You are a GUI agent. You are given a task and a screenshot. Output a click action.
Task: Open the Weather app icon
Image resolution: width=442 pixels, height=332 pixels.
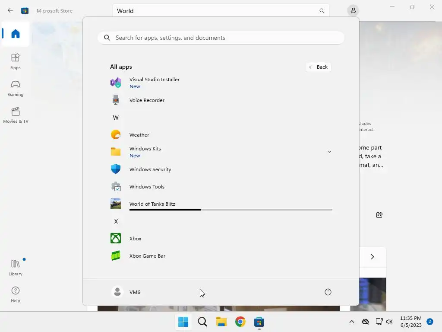pyautogui.click(x=116, y=135)
